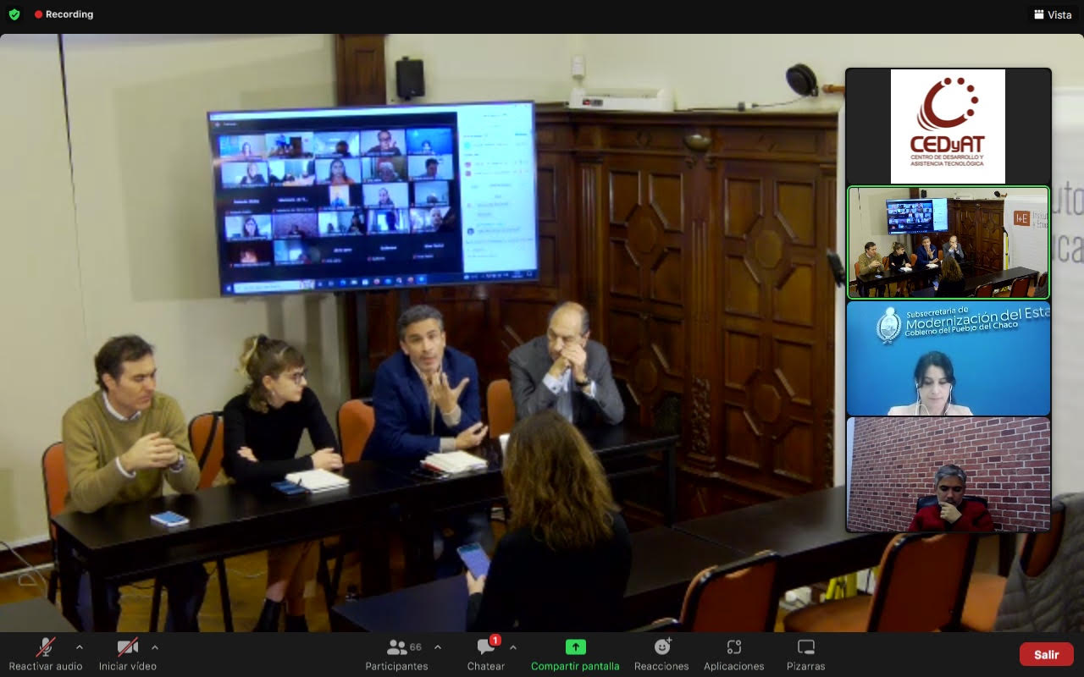The width and height of the screenshot is (1084, 677).
Task: Click the red Recording indicator
Action: pyautogui.click(x=64, y=14)
